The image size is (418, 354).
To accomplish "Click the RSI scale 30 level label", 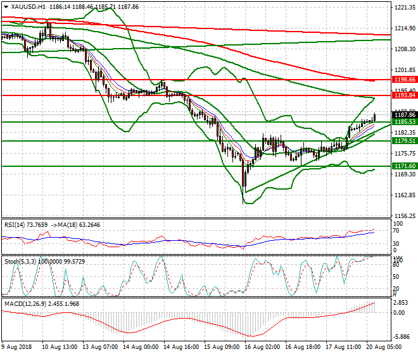I will (396, 243).
